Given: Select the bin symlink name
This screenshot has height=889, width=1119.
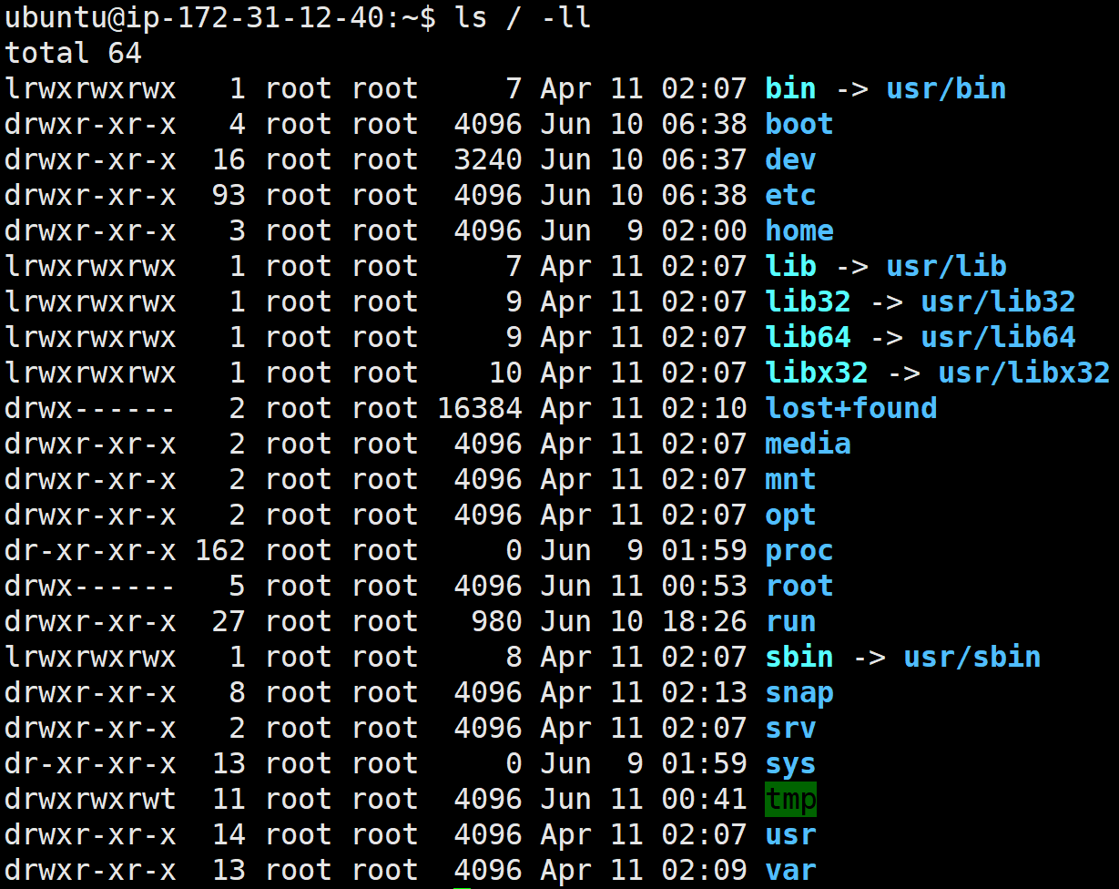Looking at the screenshot, I should 790,89.
